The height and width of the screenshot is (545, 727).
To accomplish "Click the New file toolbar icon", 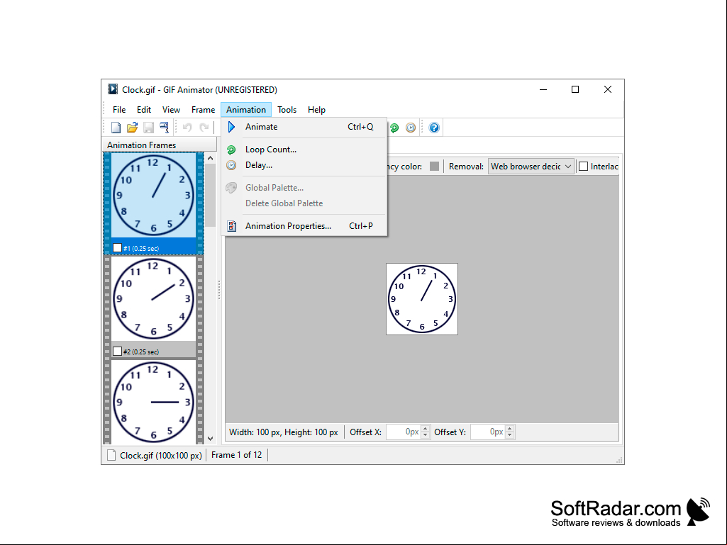I will coord(116,128).
